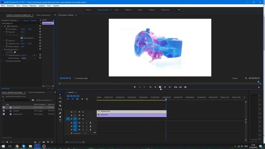Go to In point in Program monitor
This screenshot has width=265, height=149.
point(150,87)
